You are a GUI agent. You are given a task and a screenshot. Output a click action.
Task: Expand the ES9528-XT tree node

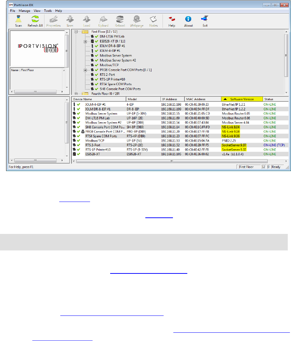(x=85, y=41)
